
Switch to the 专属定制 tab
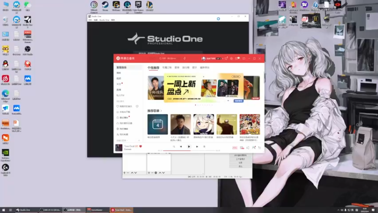coord(167,68)
